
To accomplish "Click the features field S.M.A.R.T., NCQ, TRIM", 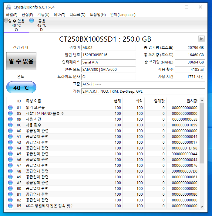I will pyautogui.click(x=143, y=91).
